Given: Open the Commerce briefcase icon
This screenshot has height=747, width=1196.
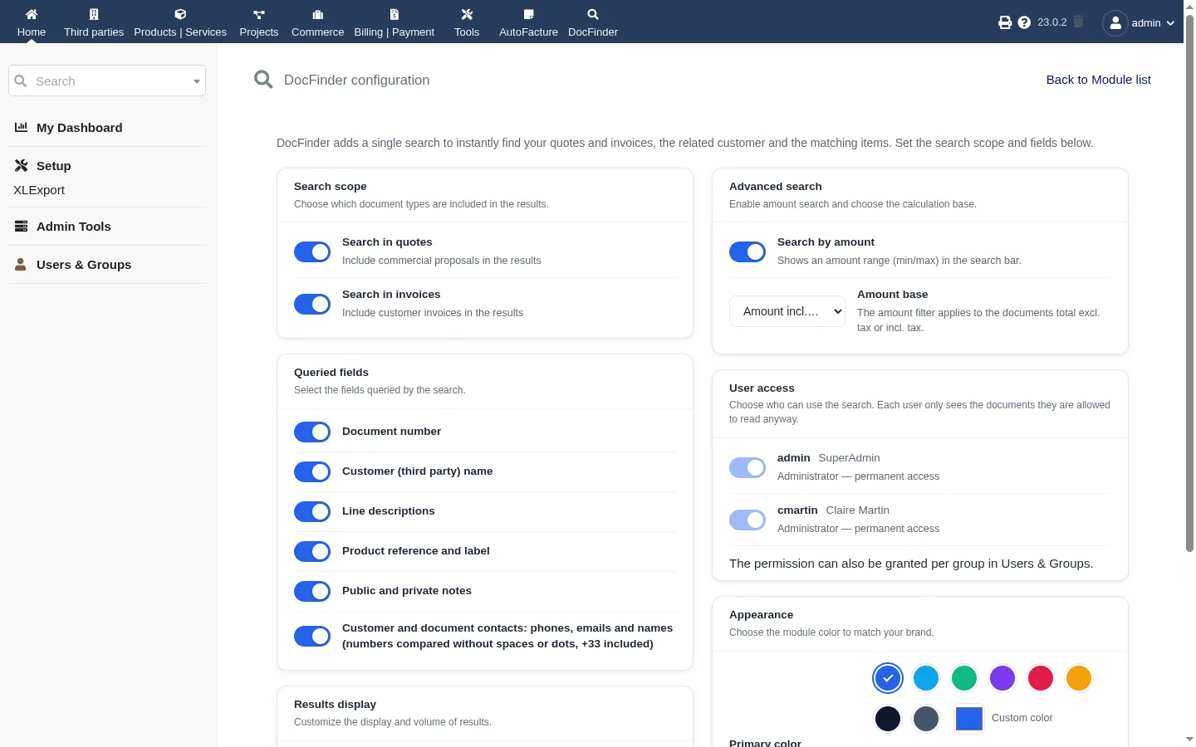Looking at the screenshot, I should (x=317, y=14).
